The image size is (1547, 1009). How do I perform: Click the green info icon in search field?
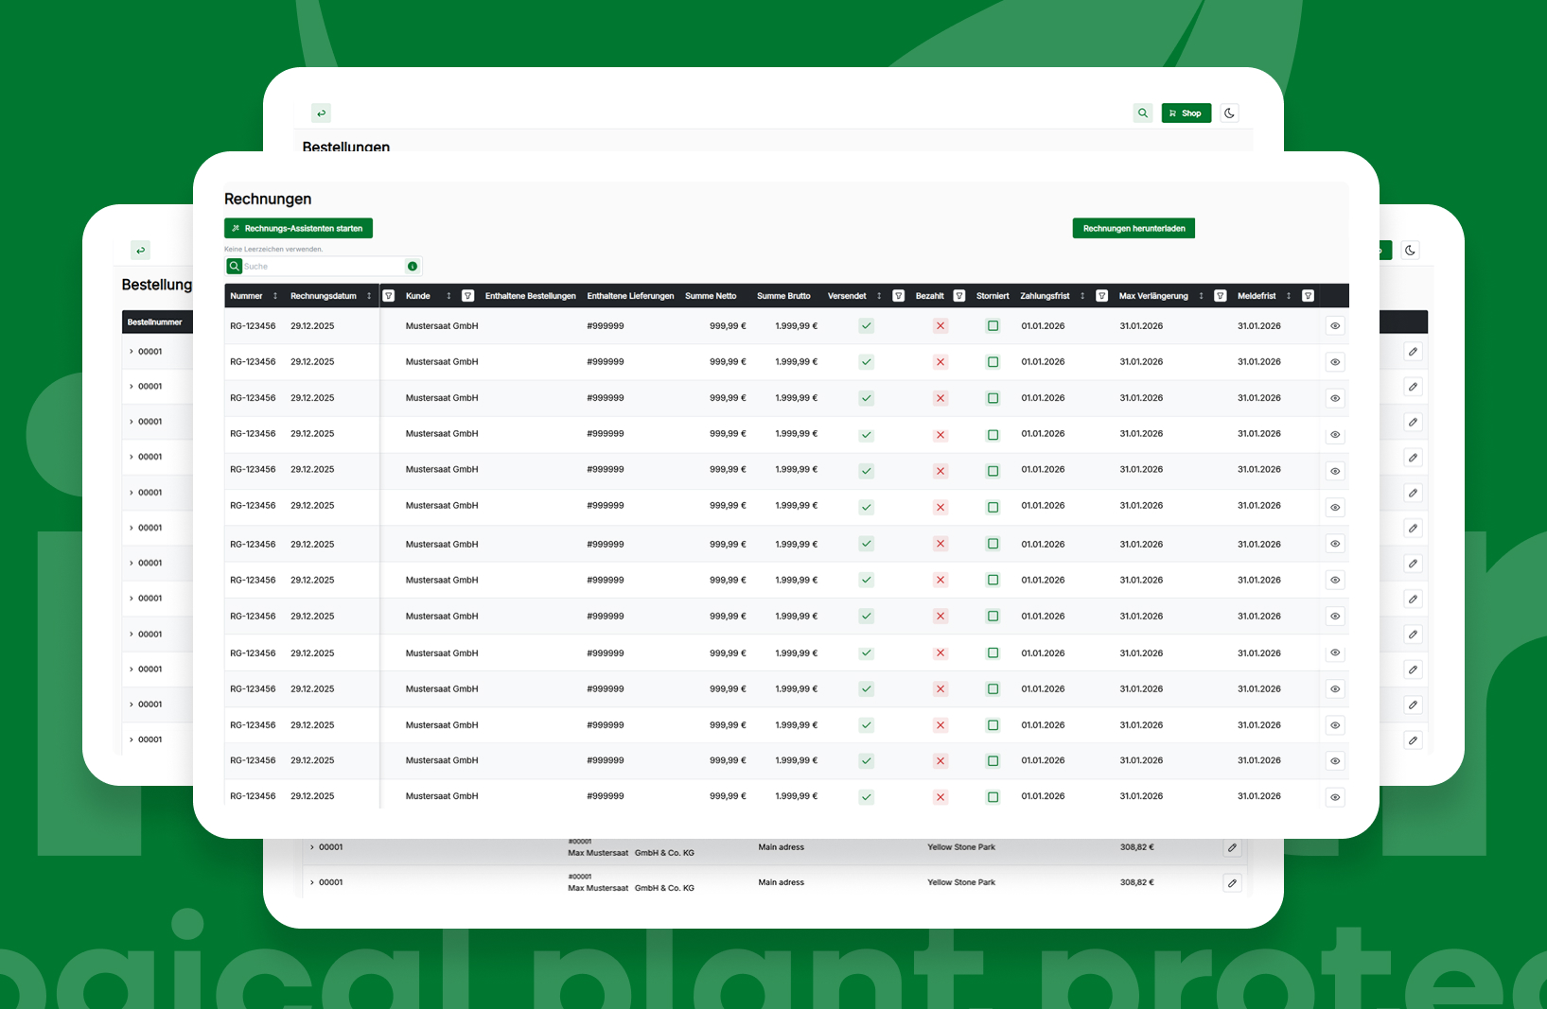[x=413, y=267]
